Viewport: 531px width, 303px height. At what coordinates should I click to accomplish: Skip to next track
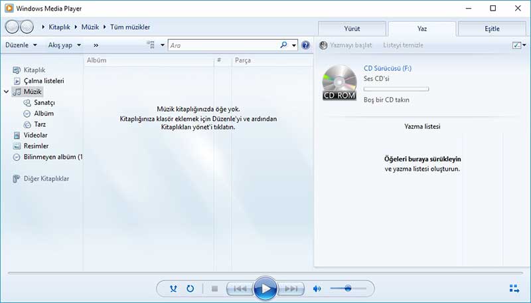coord(291,289)
